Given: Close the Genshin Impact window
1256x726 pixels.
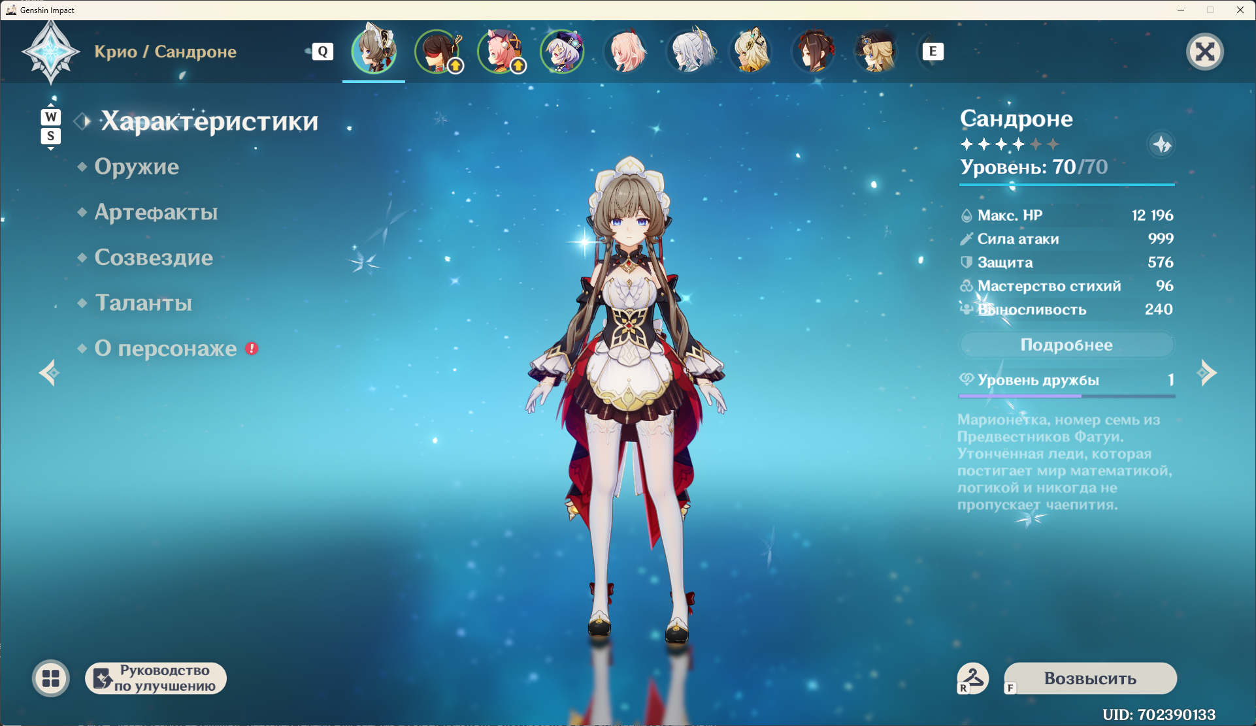Looking at the screenshot, I should tap(1240, 10).
